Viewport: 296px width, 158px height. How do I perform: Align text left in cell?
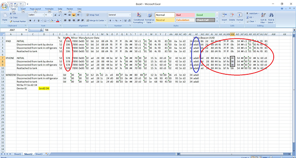tap(65, 20)
